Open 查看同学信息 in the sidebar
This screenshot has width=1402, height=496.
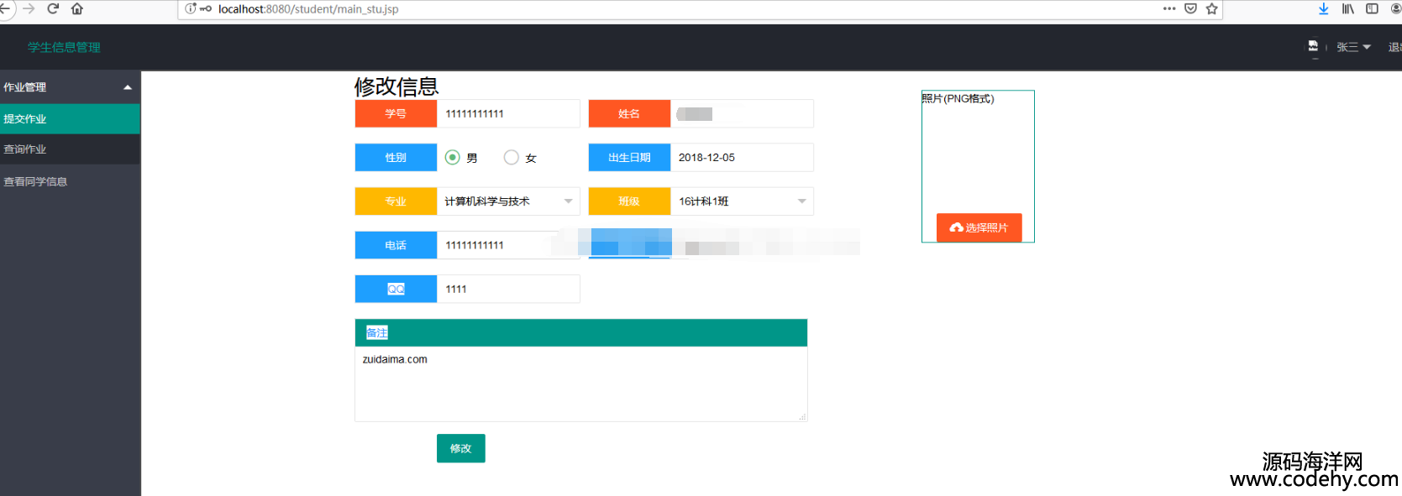[x=70, y=181]
